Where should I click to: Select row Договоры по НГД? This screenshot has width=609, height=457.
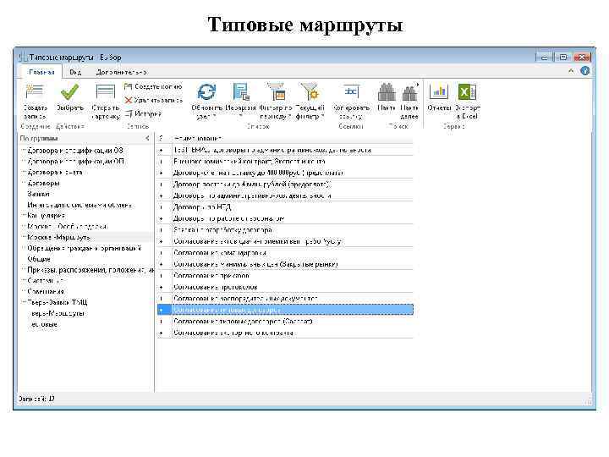[x=286, y=207]
